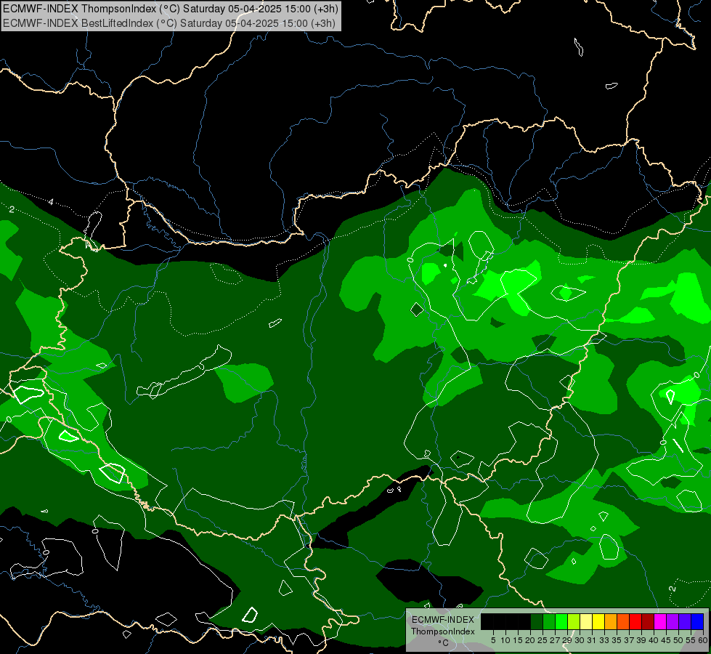Click legend tick value 25
Viewport: 711px width, 654px height.
click(543, 640)
